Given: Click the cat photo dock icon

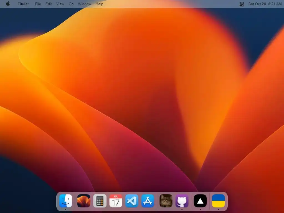Looking at the screenshot, I should (x=166, y=201).
